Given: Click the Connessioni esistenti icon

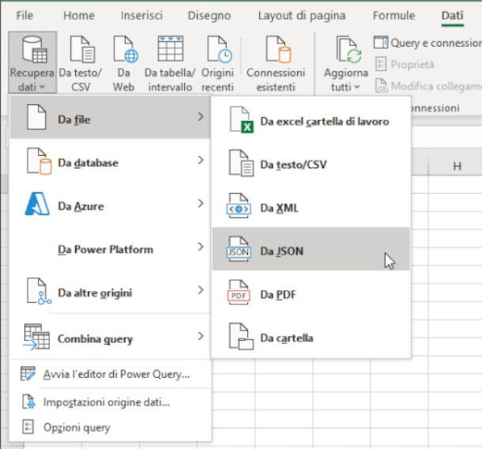Looking at the screenshot, I should click(x=278, y=49).
